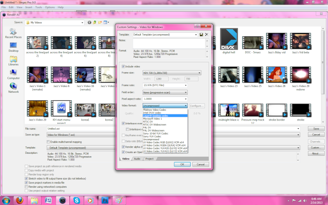Open the Tools menu in Vegas

click(39, 7)
